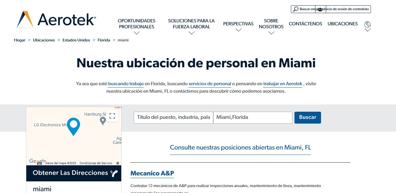The height and width of the screenshot is (193, 396).
Task: Go to Florida breadcrumb
Action: [104, 40]
